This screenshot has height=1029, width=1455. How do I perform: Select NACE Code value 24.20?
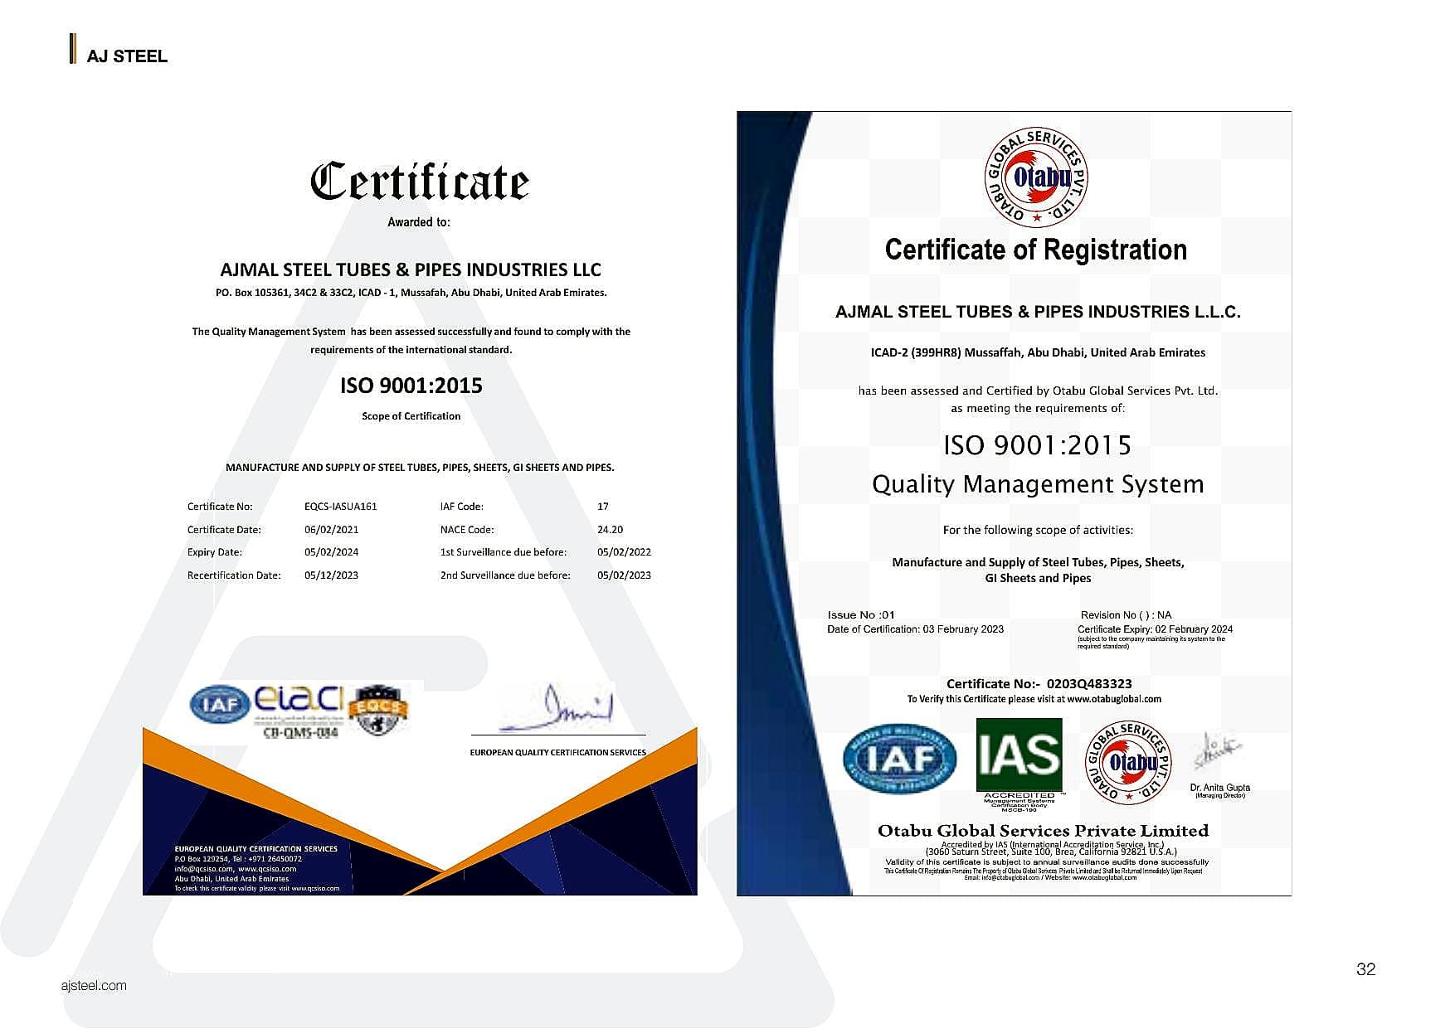coord(610,530)
